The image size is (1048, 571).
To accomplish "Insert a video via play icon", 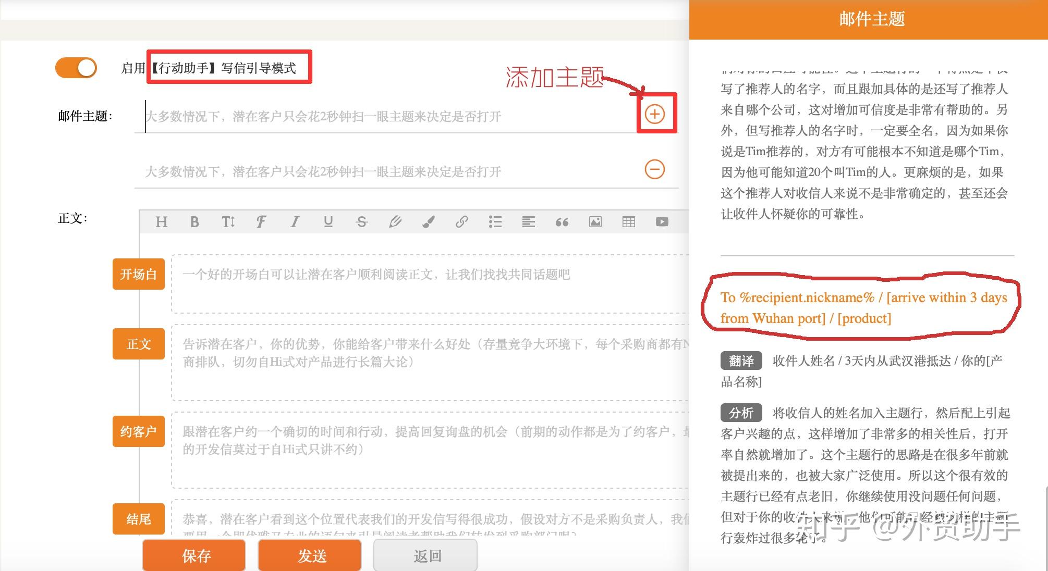I will (x=662, y=222).
